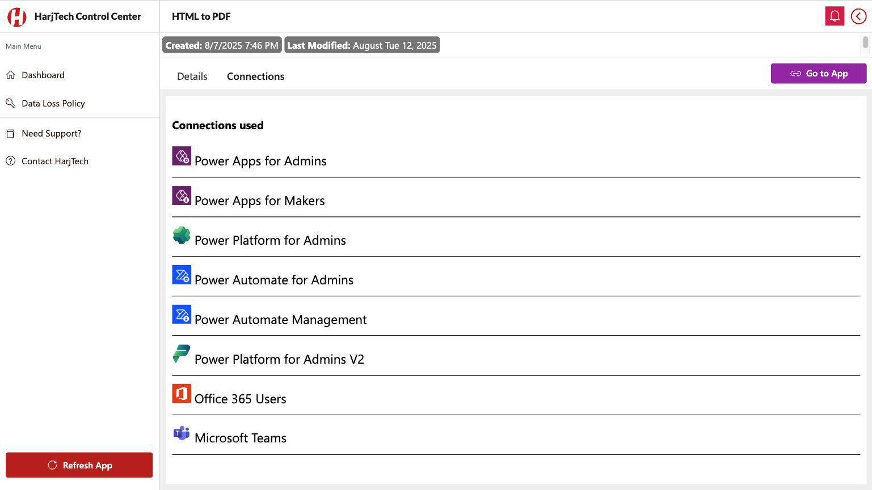Click the back arrow circle icon
Viewport: 872px width, 490px height.
858,16
